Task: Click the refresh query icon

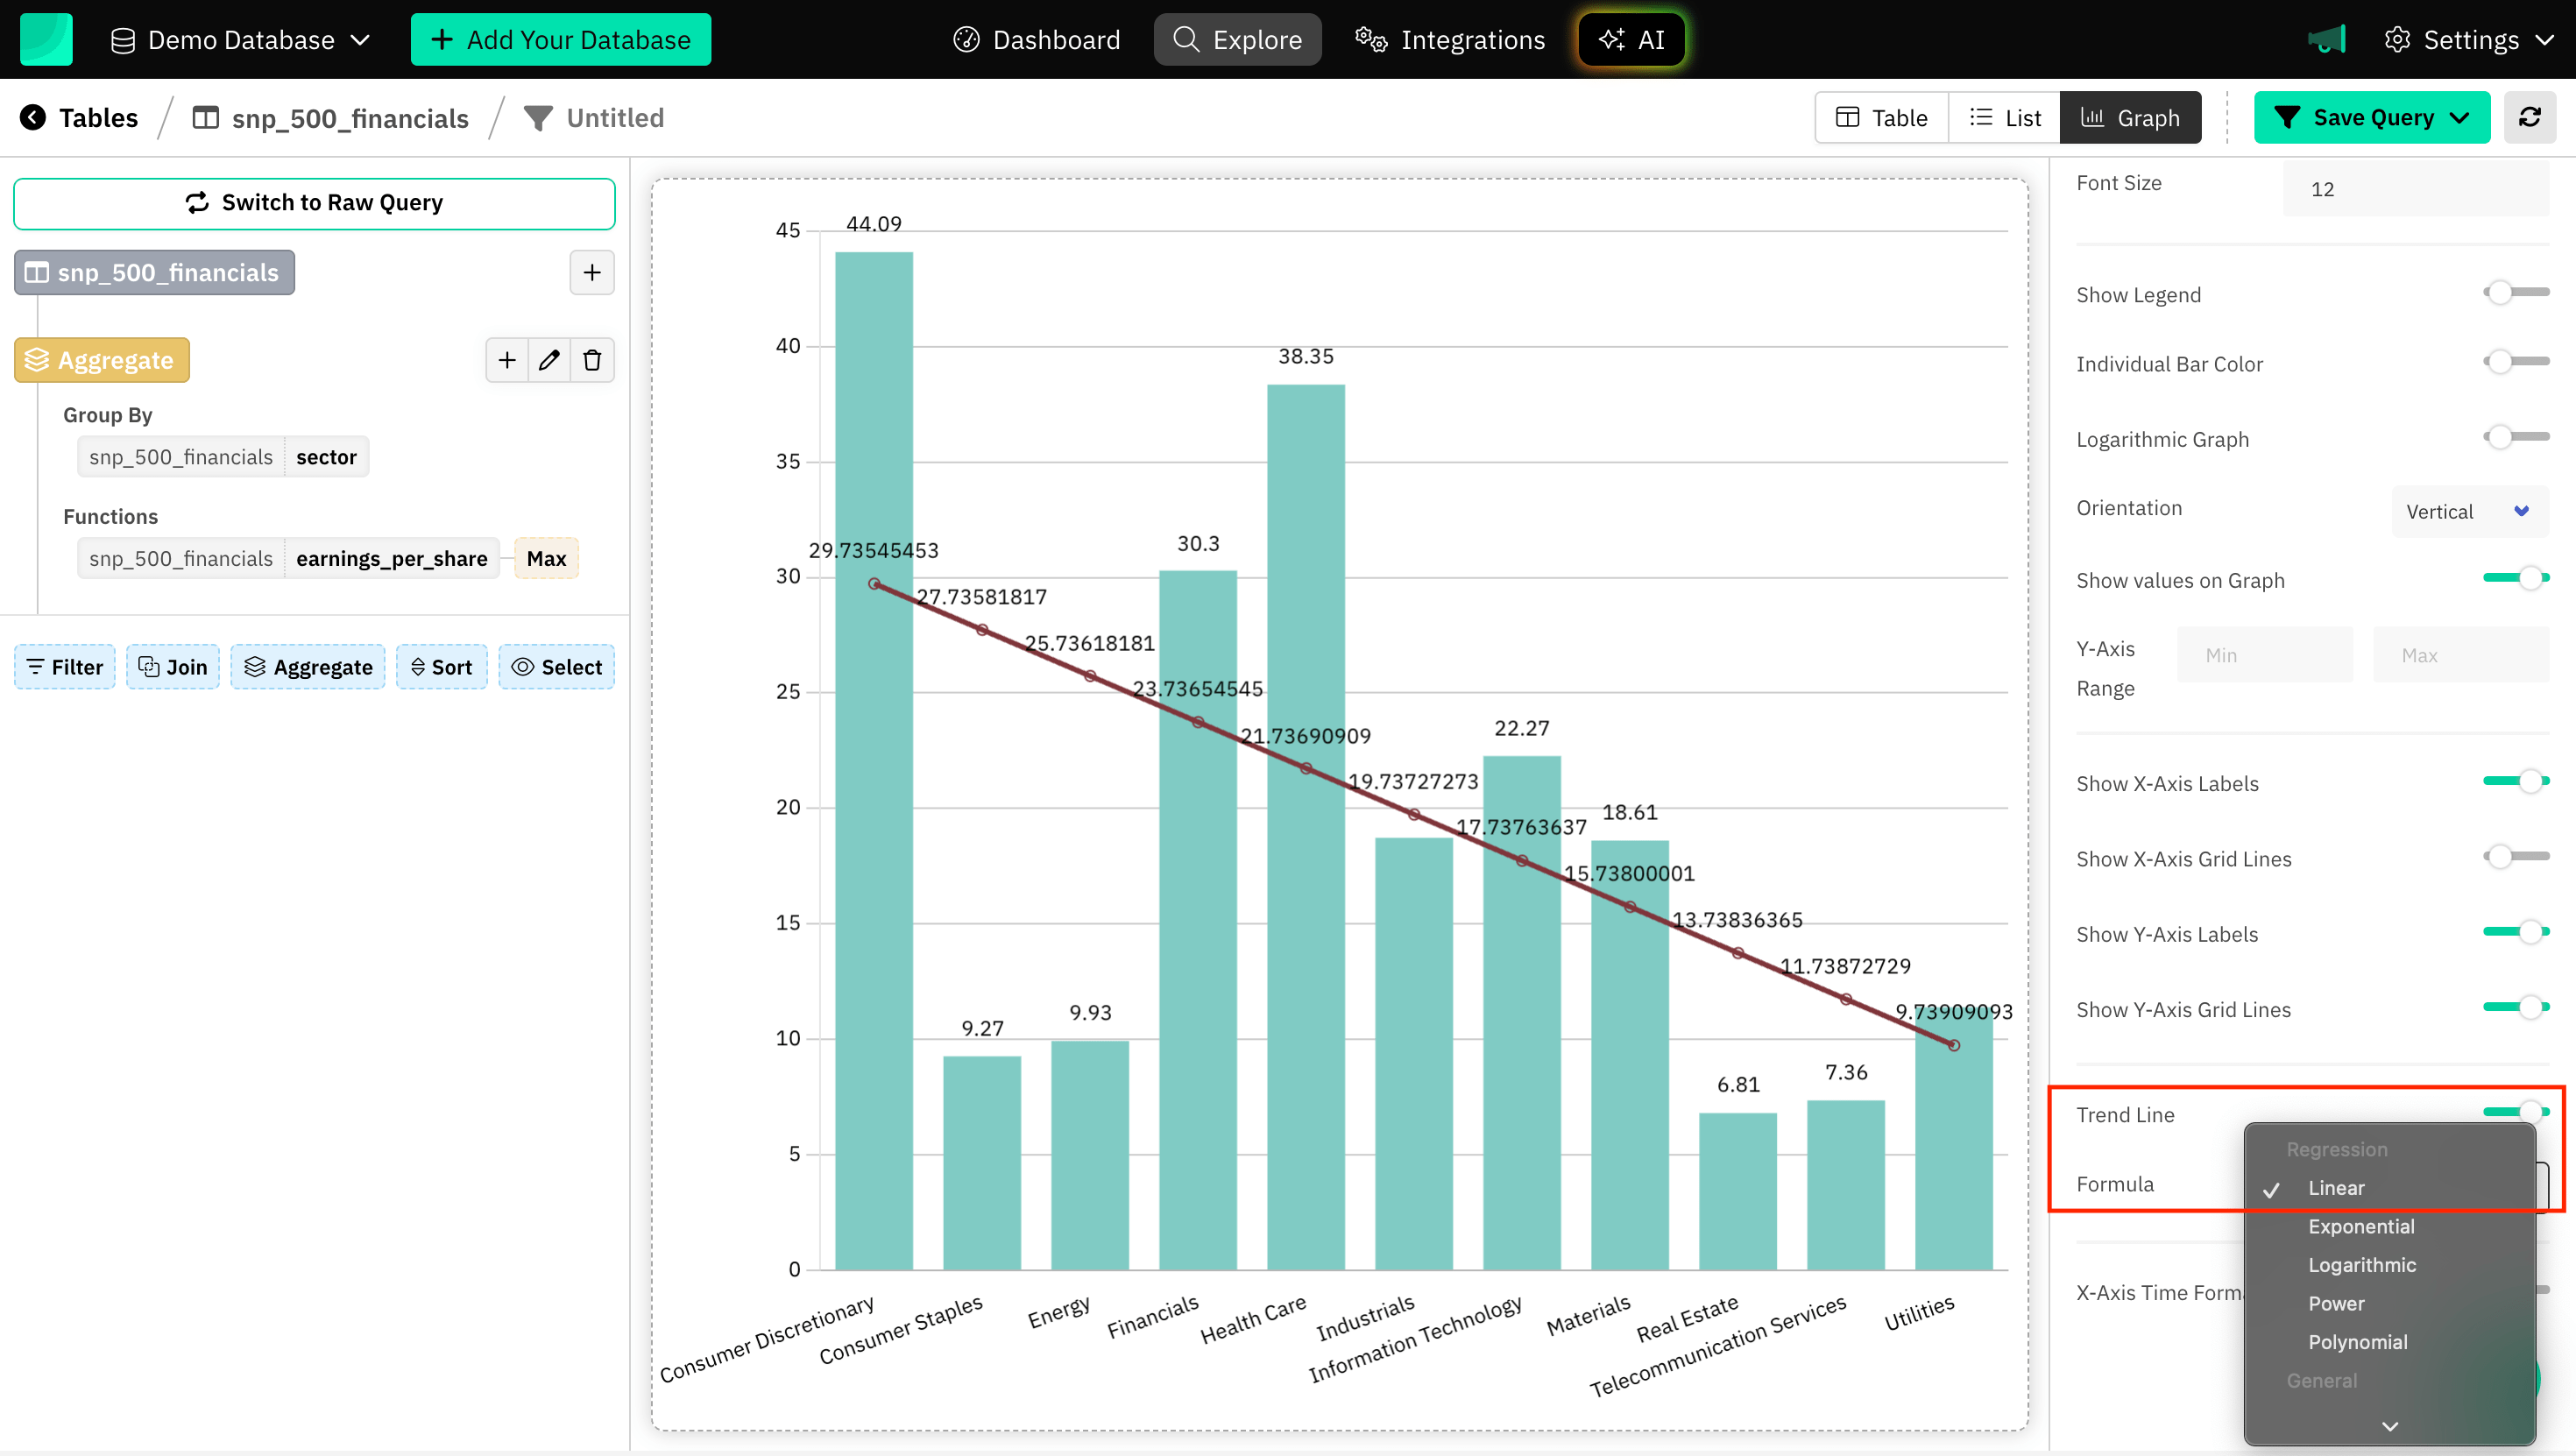Action: [x=2531, y=117]
